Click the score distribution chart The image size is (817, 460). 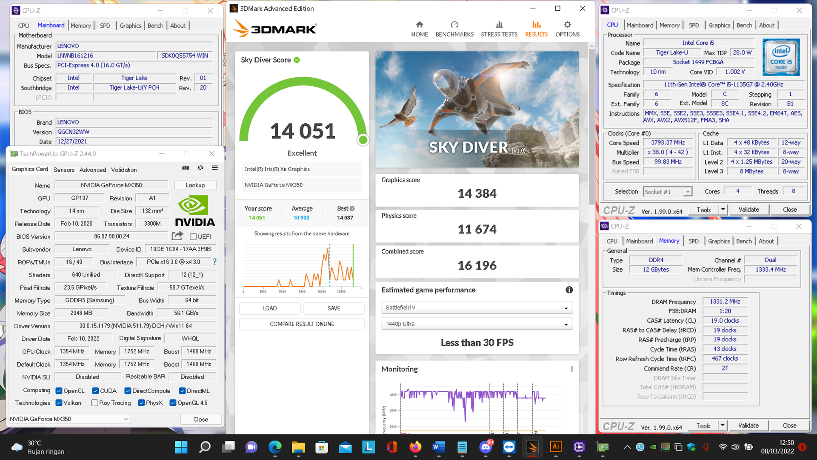click(302, 267)
